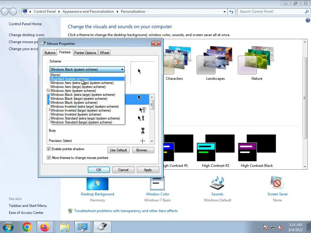Switch to Control Panel taskbar item

coord(83,227)
